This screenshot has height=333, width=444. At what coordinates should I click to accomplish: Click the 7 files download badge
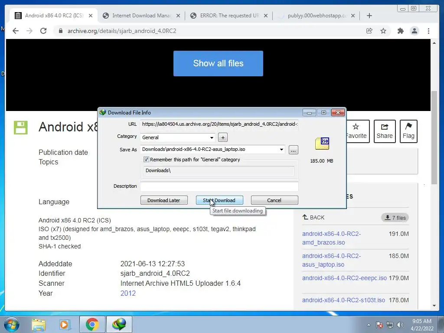(395, 218)
